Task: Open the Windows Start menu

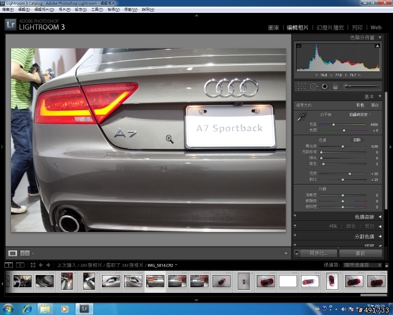Action: (8, 309)
